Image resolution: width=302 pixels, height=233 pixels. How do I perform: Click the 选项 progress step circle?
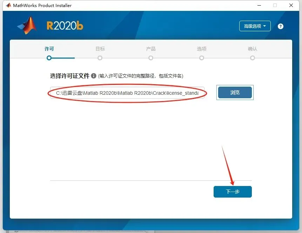click(x=202, y=58)
